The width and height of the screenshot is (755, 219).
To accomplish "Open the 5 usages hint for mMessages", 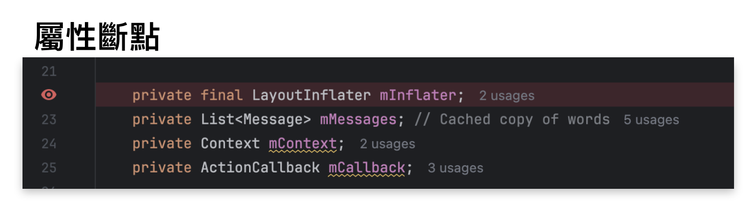I will [651, 120].
